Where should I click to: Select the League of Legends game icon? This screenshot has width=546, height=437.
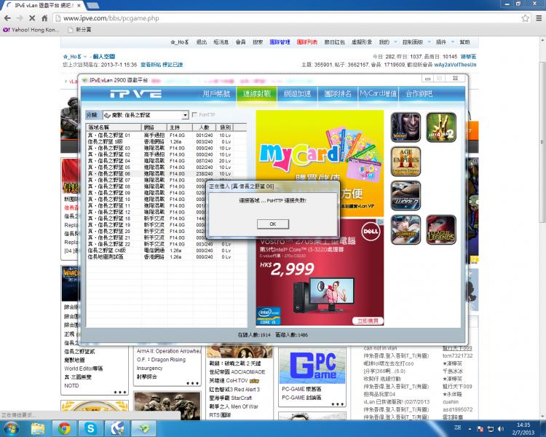click(441, 229)
